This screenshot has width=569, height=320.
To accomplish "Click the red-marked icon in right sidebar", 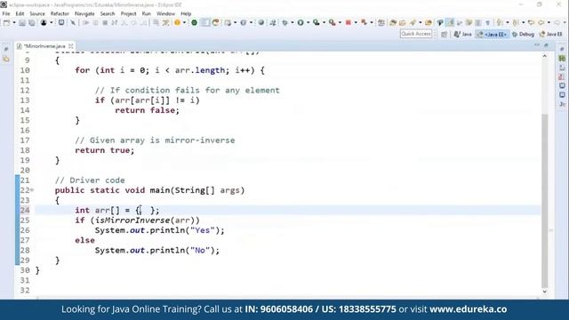I will click(x=562, y=77).
